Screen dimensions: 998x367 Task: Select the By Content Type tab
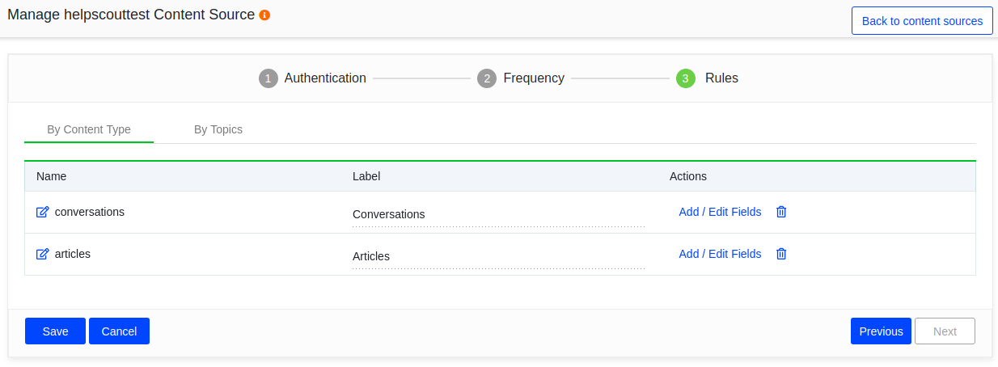coord(89,129)
